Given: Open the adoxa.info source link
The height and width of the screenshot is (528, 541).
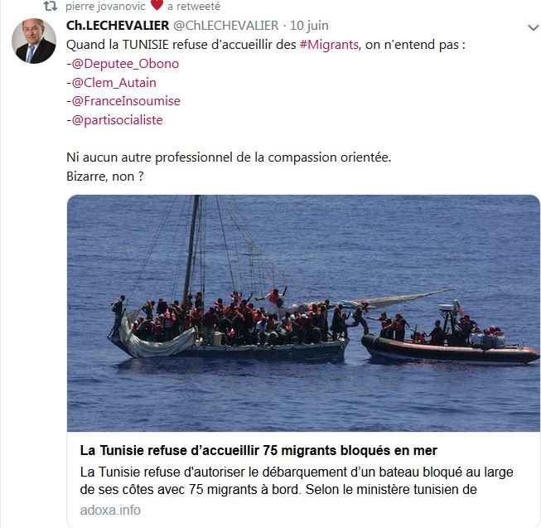Looking at the screenshot, I should [110, 511].
